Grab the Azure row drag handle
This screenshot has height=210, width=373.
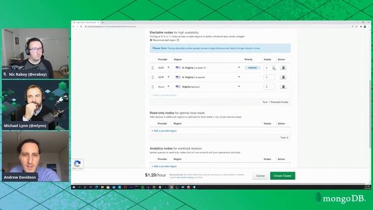153,87
